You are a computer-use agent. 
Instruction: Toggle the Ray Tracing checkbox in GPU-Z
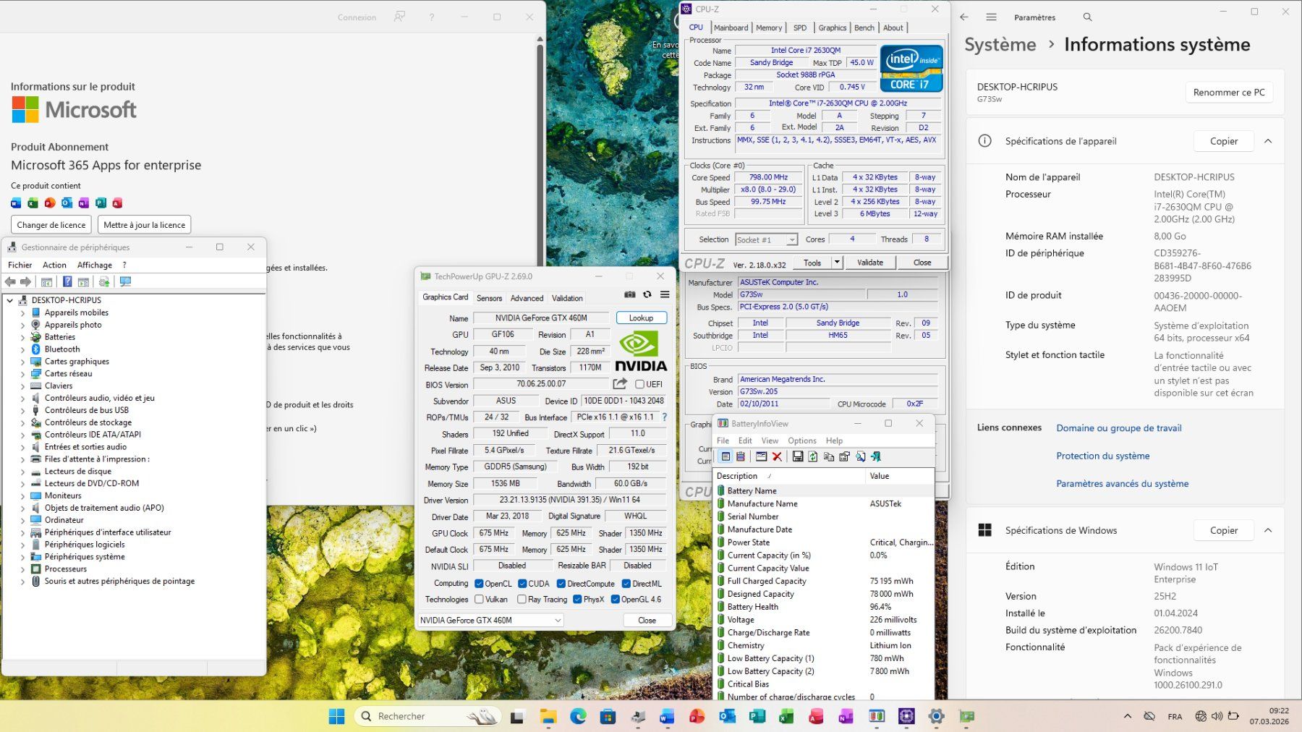522,600
